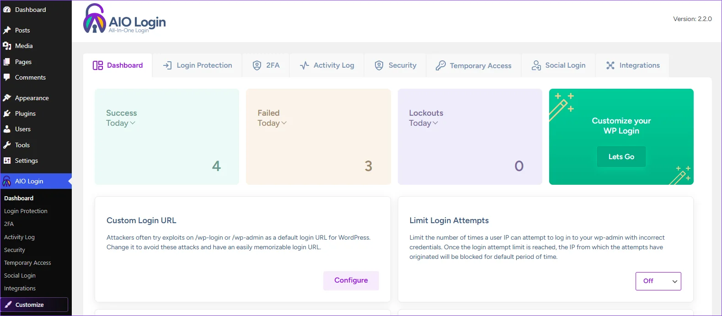Click the Login Protection arrow icon
Image resolution: width=722 pixels, height=316 pixels.
point(167,65)
